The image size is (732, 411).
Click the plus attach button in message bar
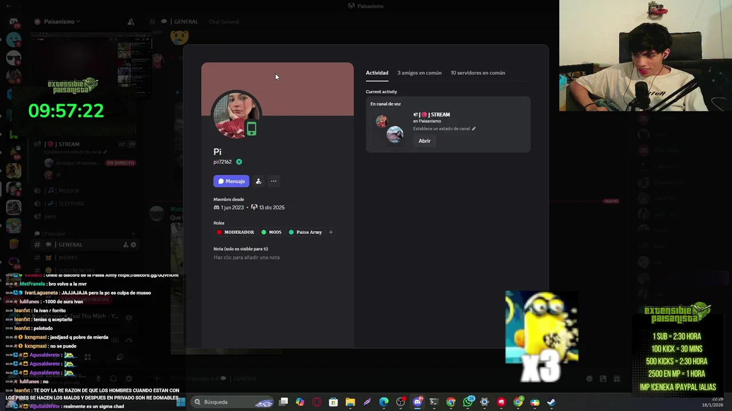(156, 378)
